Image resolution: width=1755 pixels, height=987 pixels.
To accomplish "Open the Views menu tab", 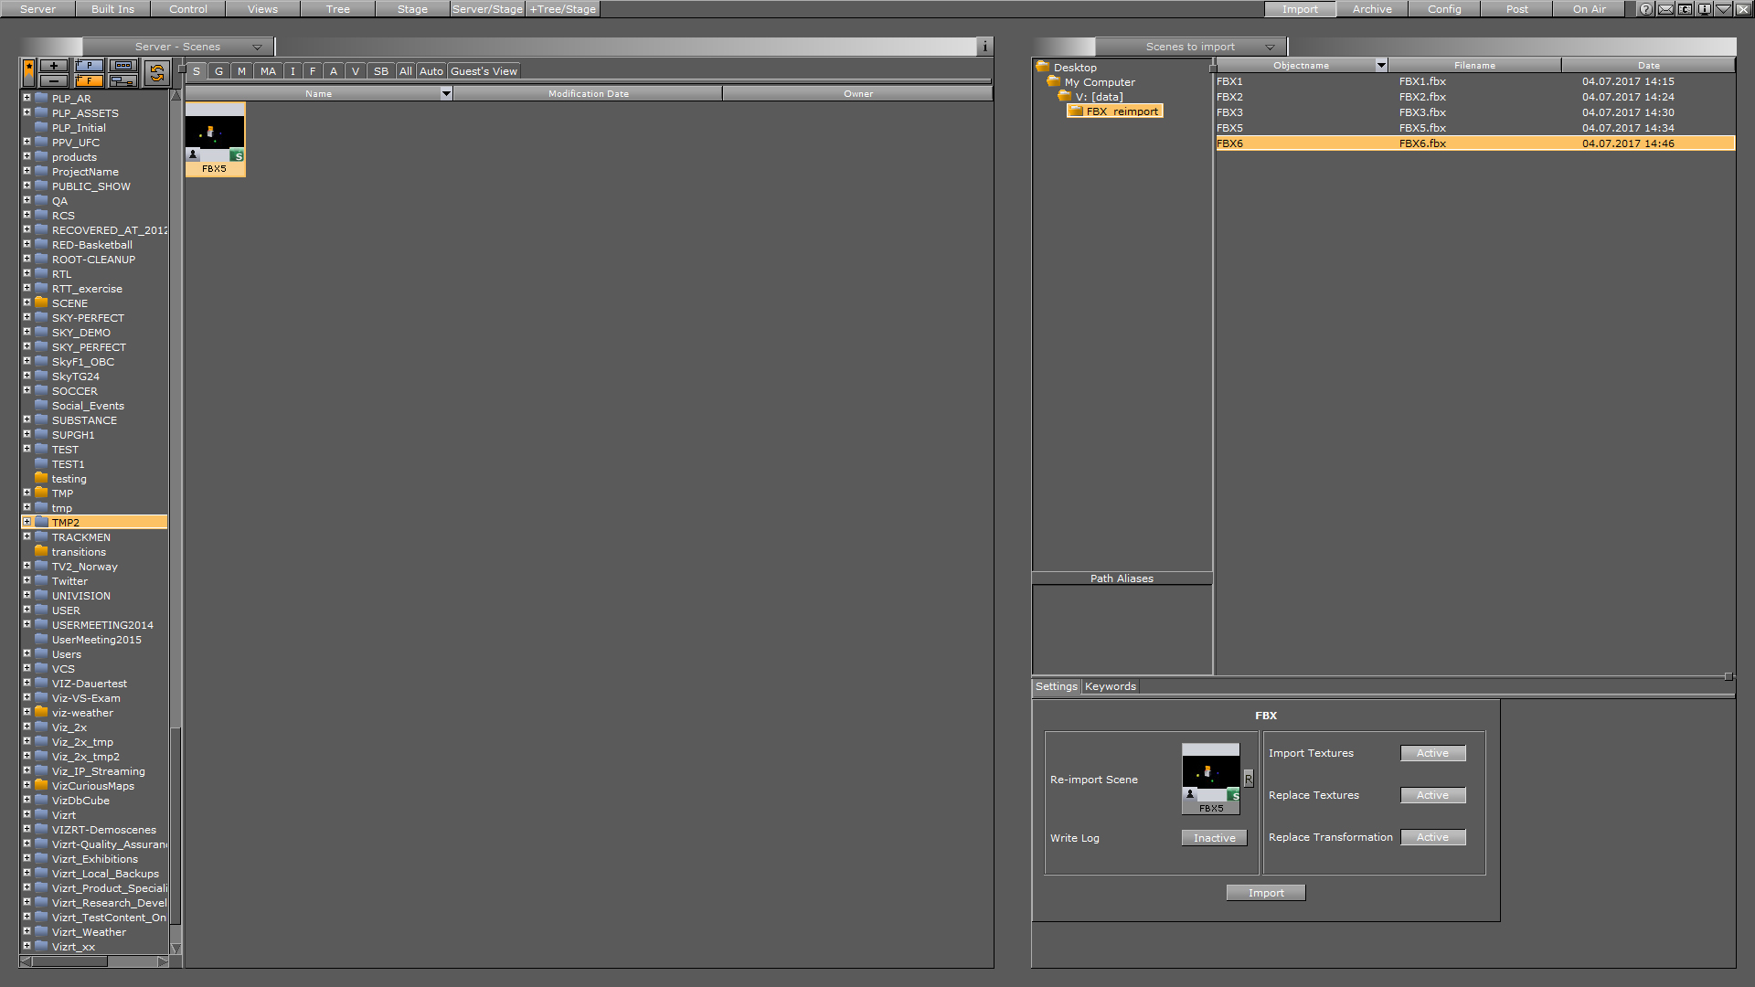I will coord(262,8).
